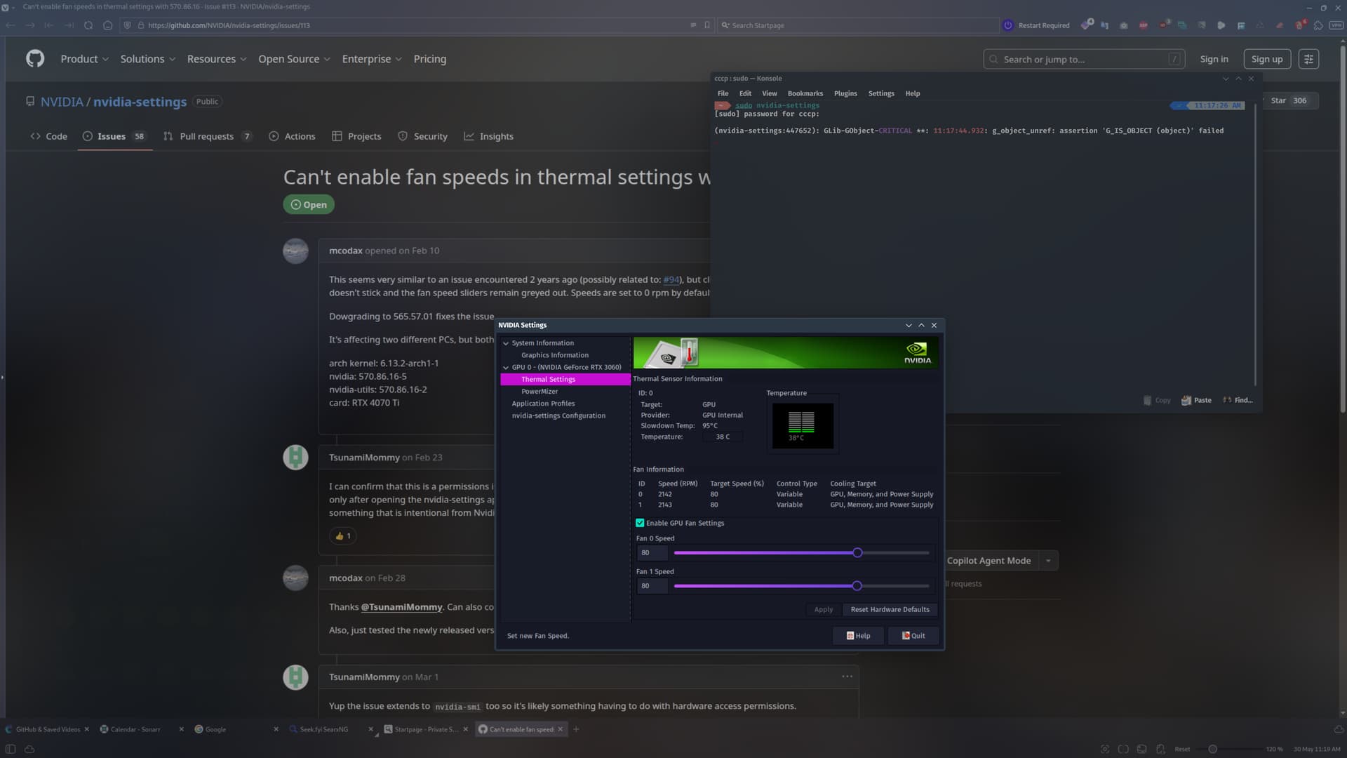
Task: Open the Settings menu in Konsole
Action: coord(881,93)
